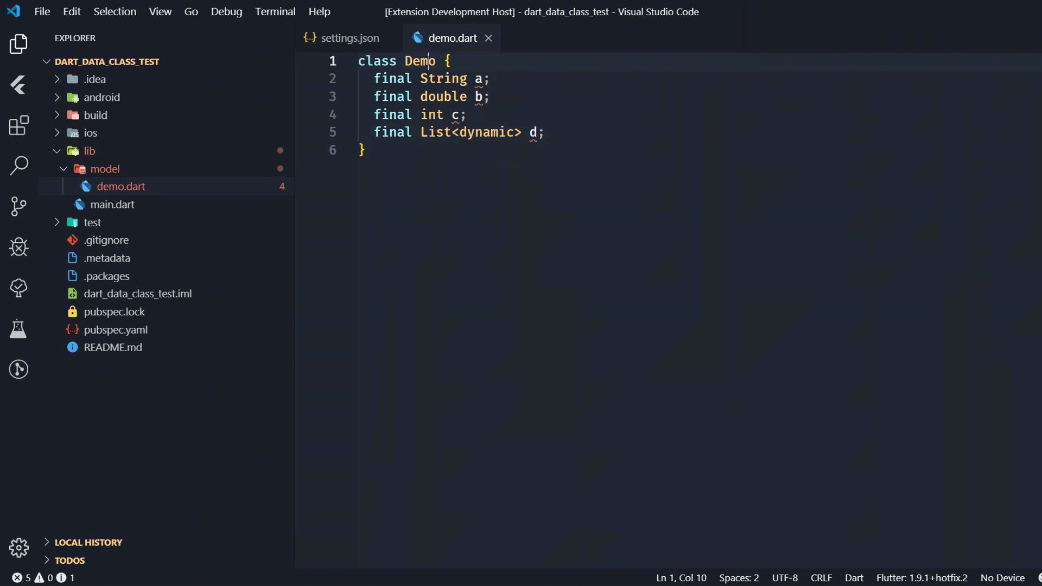
Task: Open the Terminal menu
Action: (x=275, y=11)
